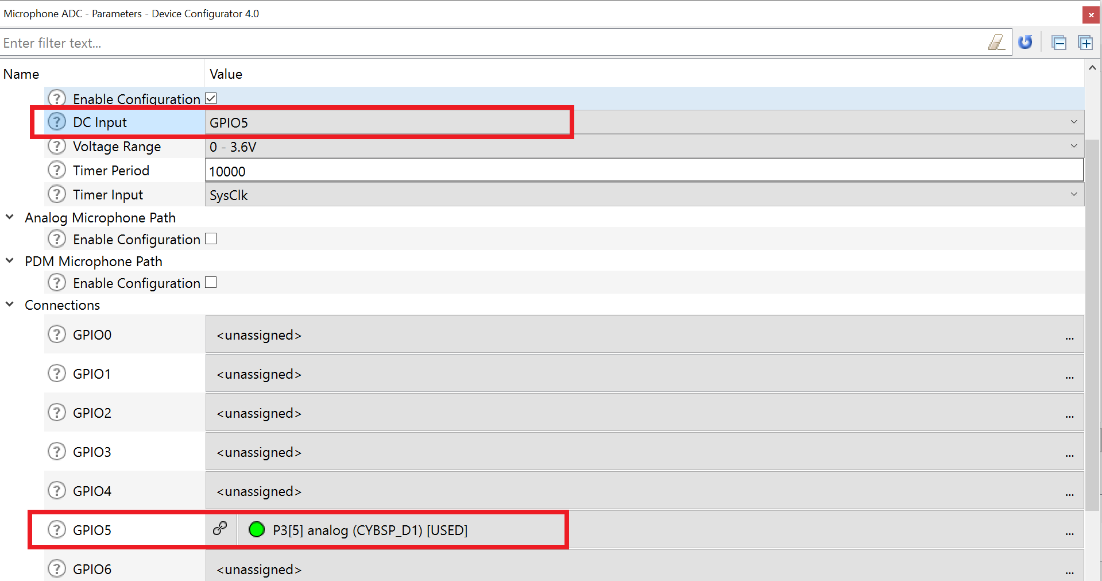The image size is (1102, 581).
Task: Open help for Analog Microphone Enable Configuration
Action: coord(56,238)
